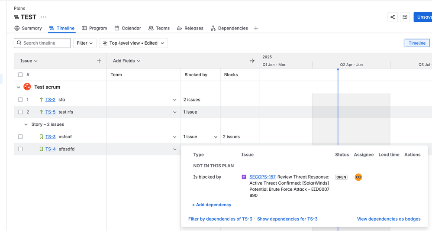The height and width of the screenshot is (231, 432).
Task: Toggle the blocked-by 1 issue dropdown for TS-3
Action: pyautogui.click(x=216, y=137)
